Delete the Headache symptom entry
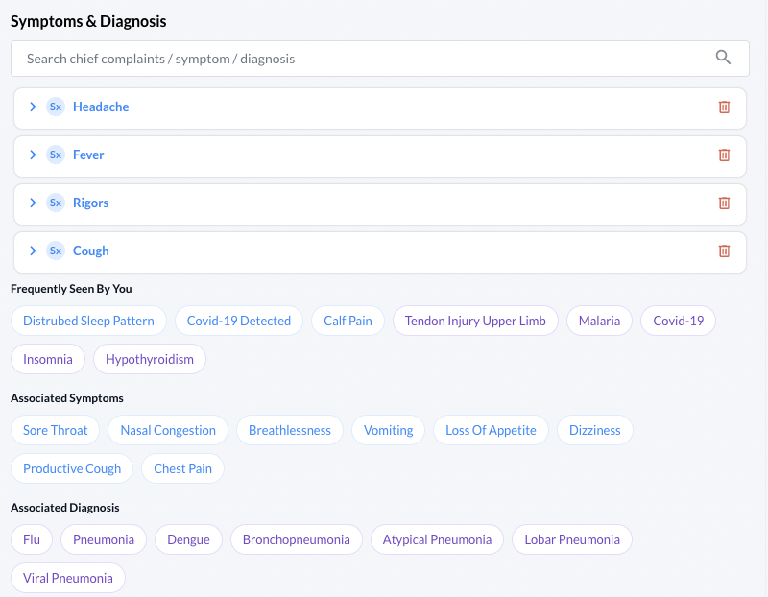This screenshot has height=597, width=768. point(724,107)
